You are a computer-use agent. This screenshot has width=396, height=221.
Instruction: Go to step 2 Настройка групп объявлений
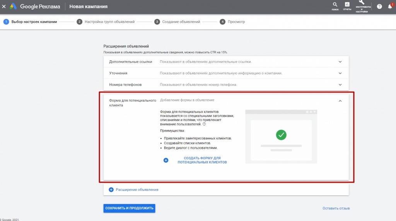[106, 22]
